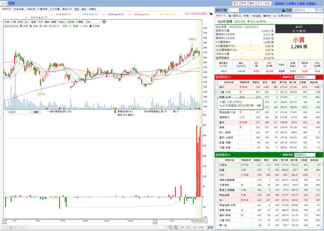Select layout page 3 button
The image size is (324, 231).
coord(11,228)
